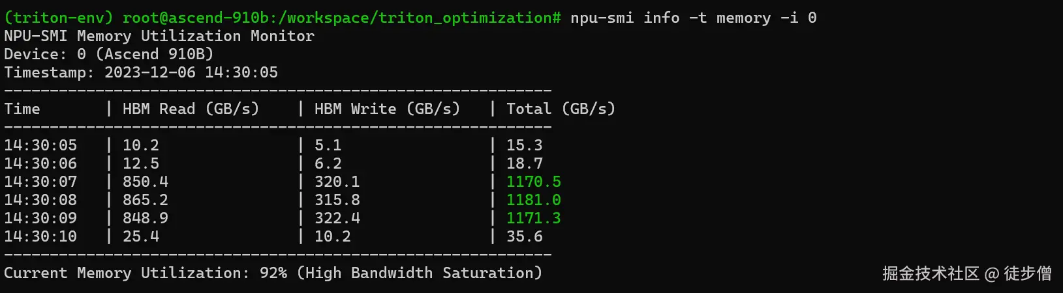The width and height of the screenshot is (1063, 293).
Task: Click the Timestamp 2023-12-06 14:30:05 line
Action: [x=141, y=72]
